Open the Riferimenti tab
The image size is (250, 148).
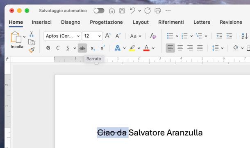click(x=171, y=22)
